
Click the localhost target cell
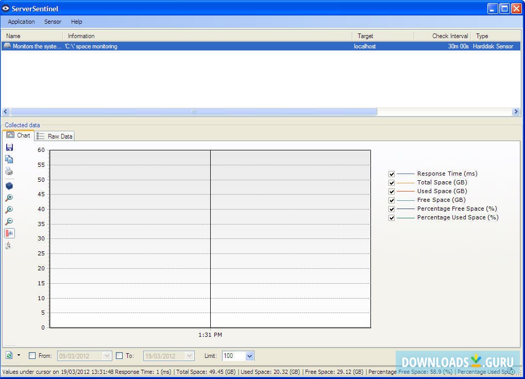[365, 46]
